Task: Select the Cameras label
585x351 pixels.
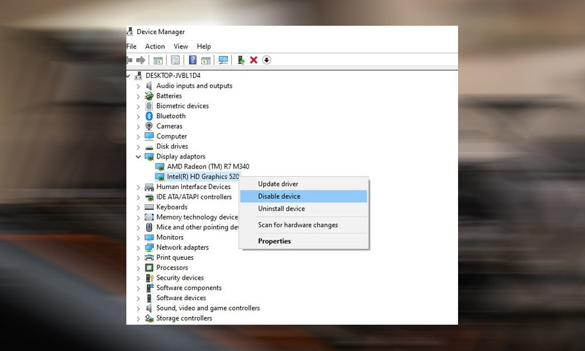Action: [x=169, y=126]
